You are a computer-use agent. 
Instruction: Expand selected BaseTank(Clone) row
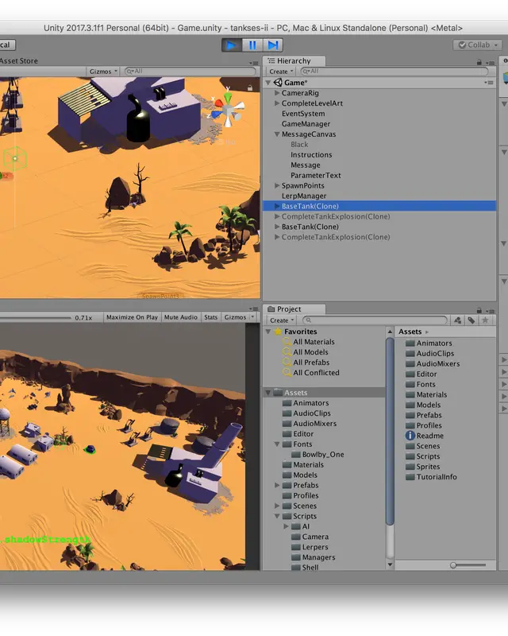277,206
